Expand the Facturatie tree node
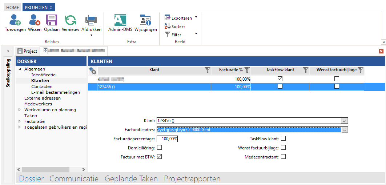386x185 pixels. tap(20, 121)
